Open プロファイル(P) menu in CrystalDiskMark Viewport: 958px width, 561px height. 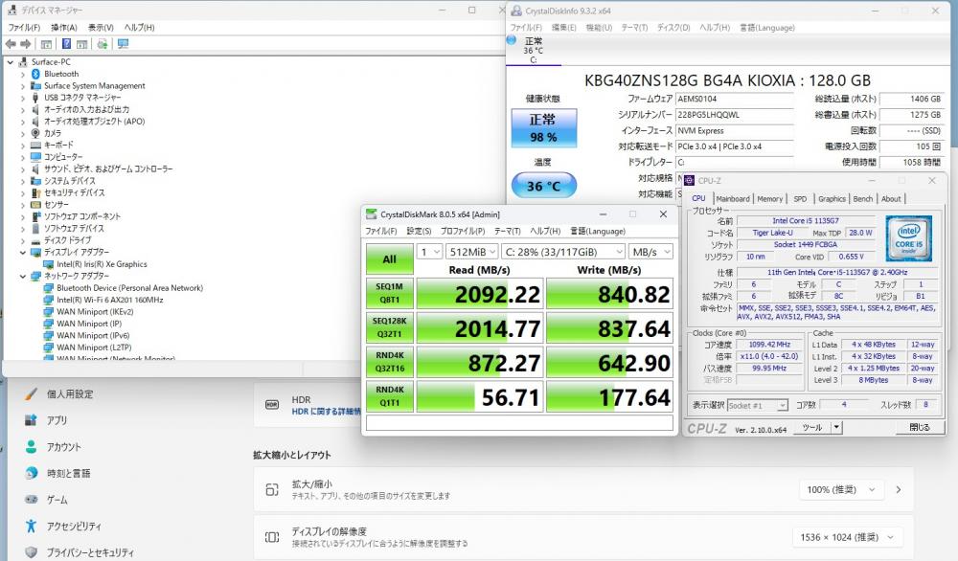463,232
